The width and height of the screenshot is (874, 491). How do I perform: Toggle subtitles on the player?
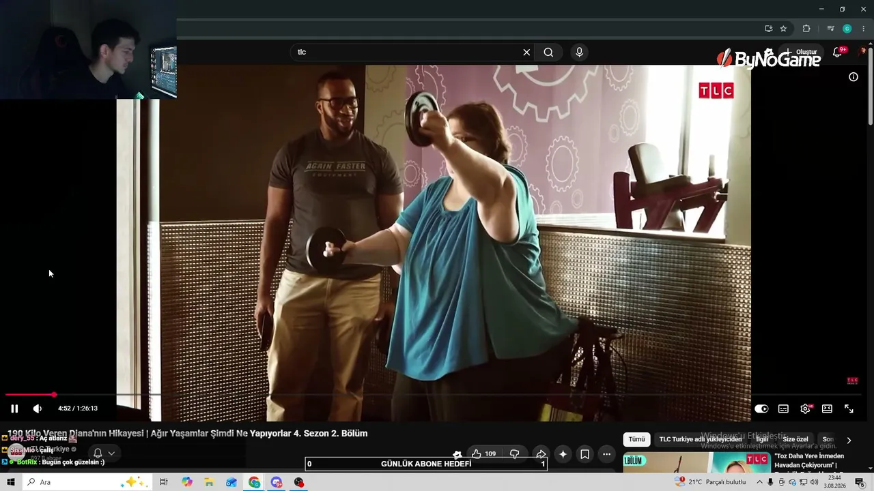[783, 408]
